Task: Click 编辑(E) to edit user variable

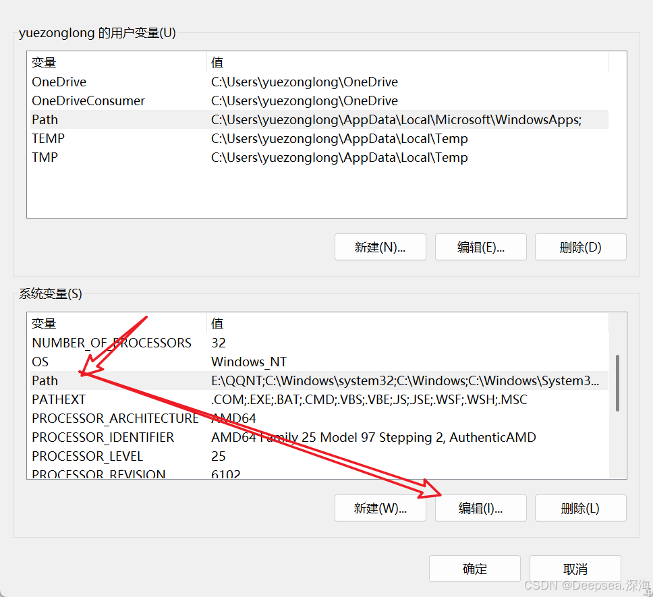Action: (480, 247)
